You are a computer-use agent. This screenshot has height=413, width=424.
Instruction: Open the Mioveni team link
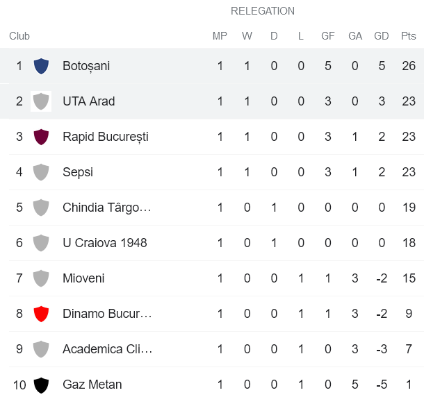pos(83,278)
